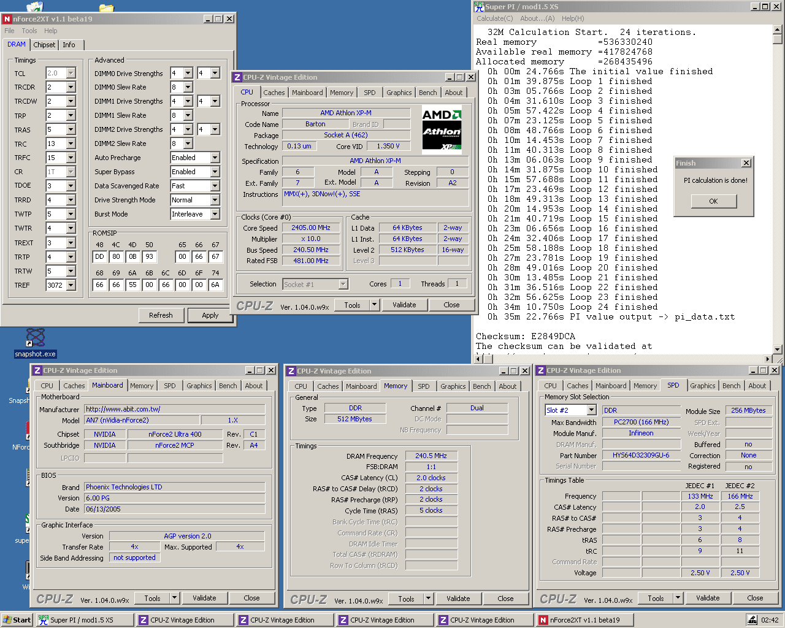Image resolution: width=785 pixels, height=628 pixels.
Task: Click the DRAM Frequency value "240.5 MHz"
Action: 431,456
